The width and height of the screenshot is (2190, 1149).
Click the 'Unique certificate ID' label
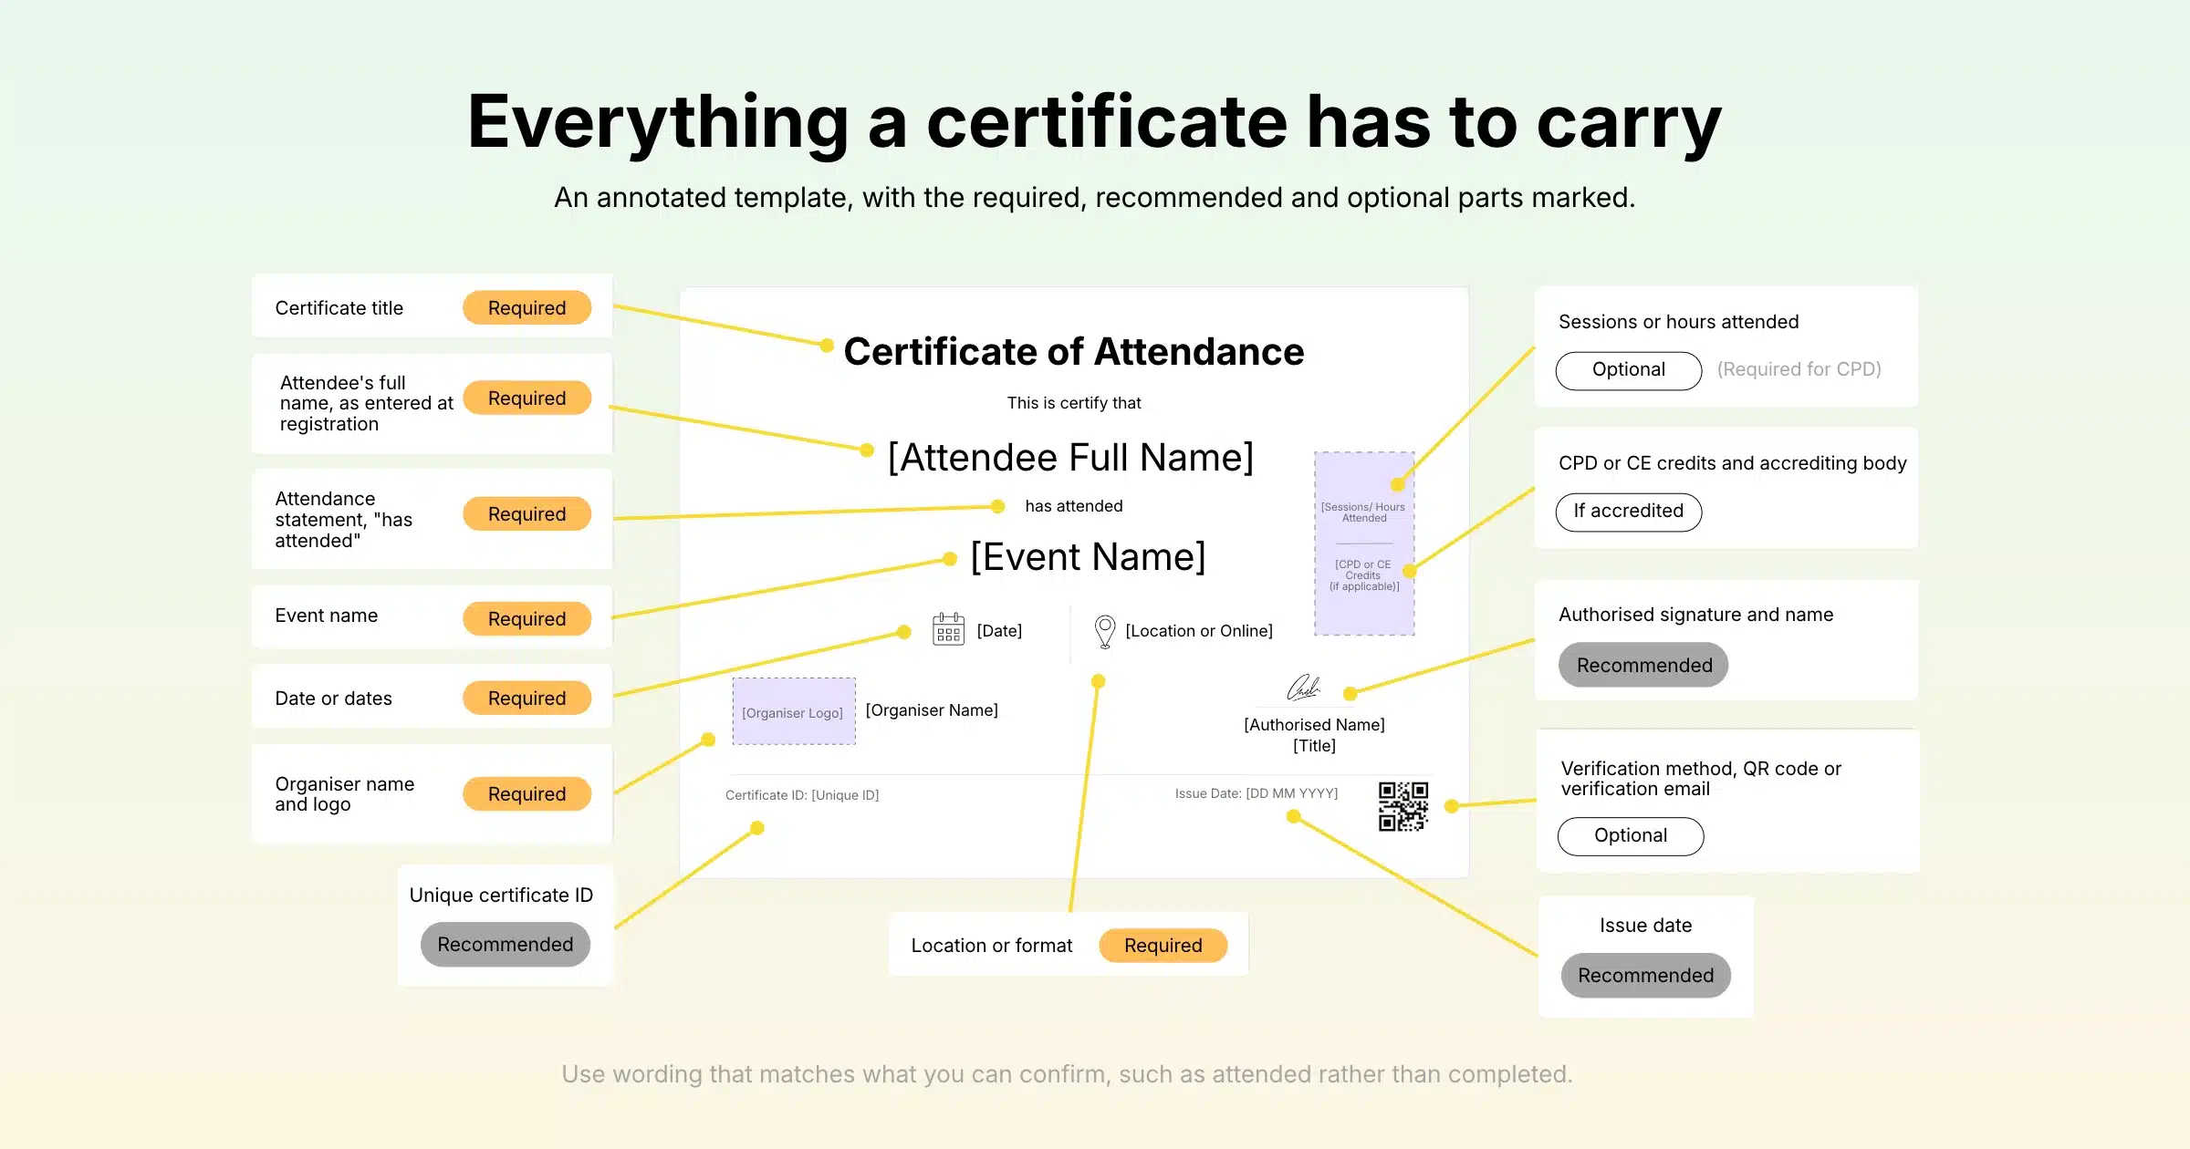click(501, 895)
